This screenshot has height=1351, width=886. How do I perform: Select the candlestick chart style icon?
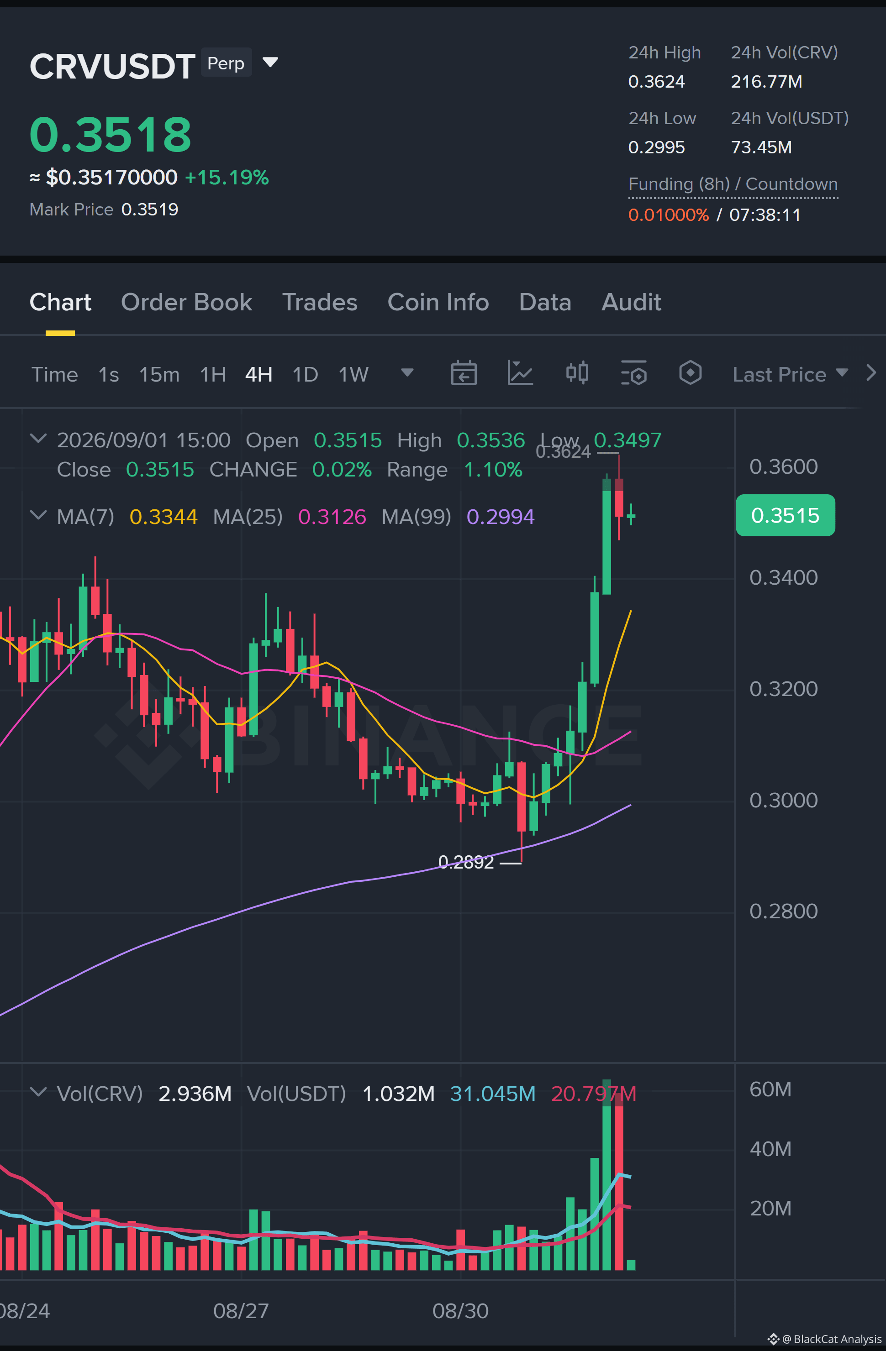point(577,373)
